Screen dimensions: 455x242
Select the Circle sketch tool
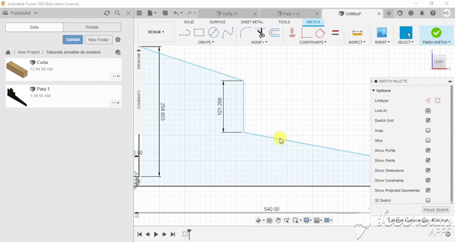click(x=213, y=33)
